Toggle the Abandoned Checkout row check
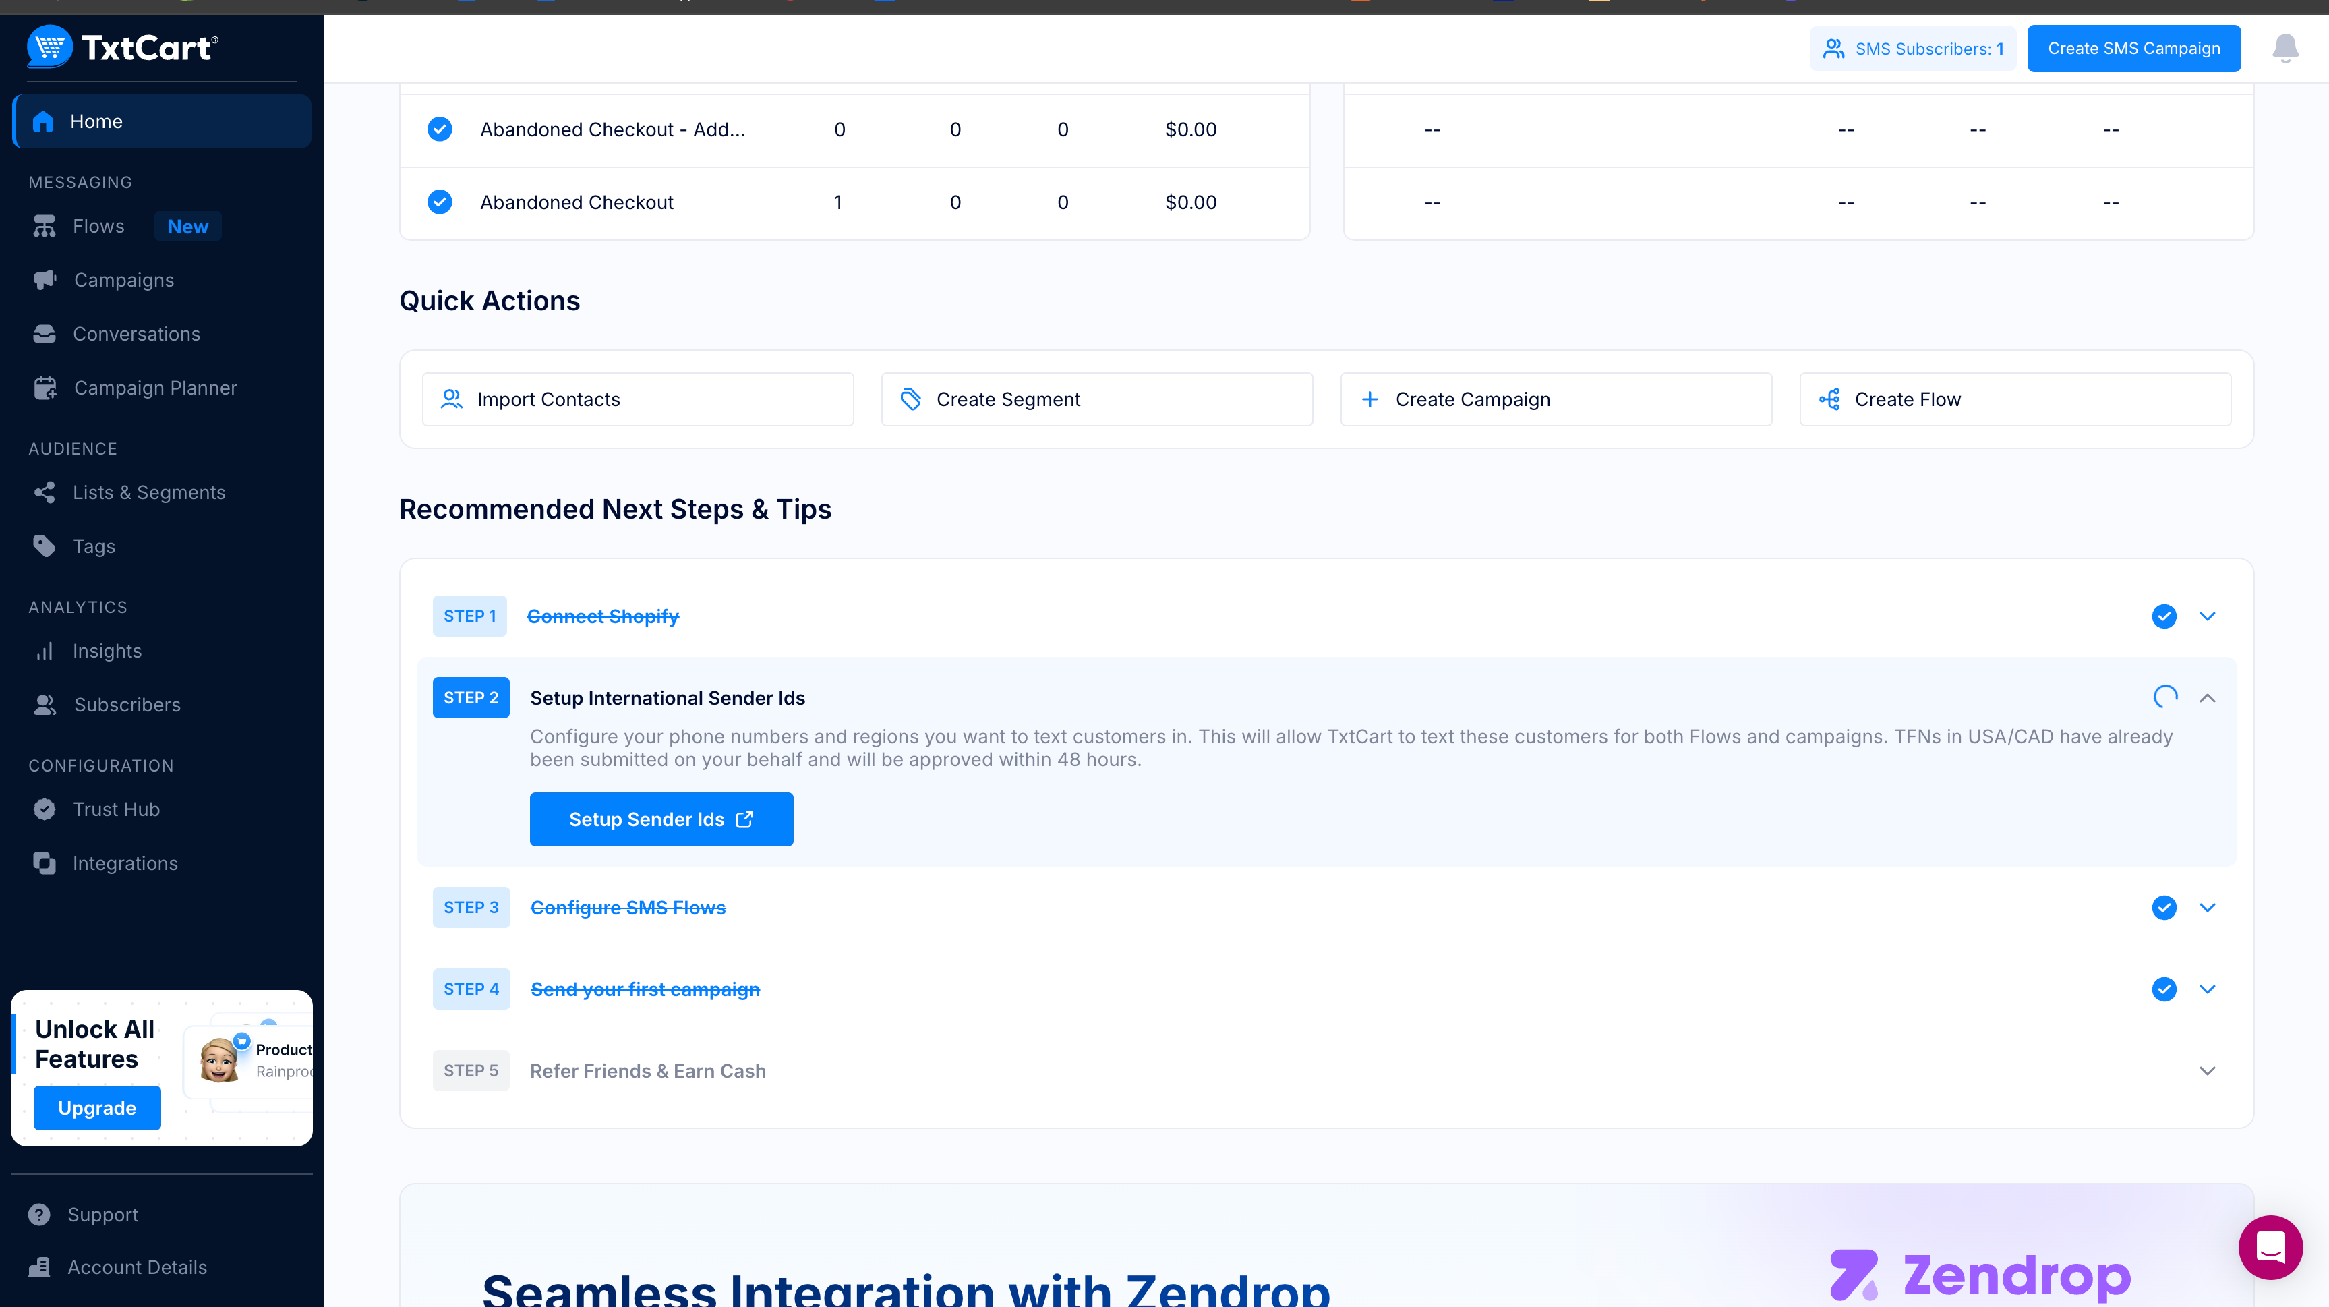This screenshot has width=2329, height=1307. click(x=440, y=202)
